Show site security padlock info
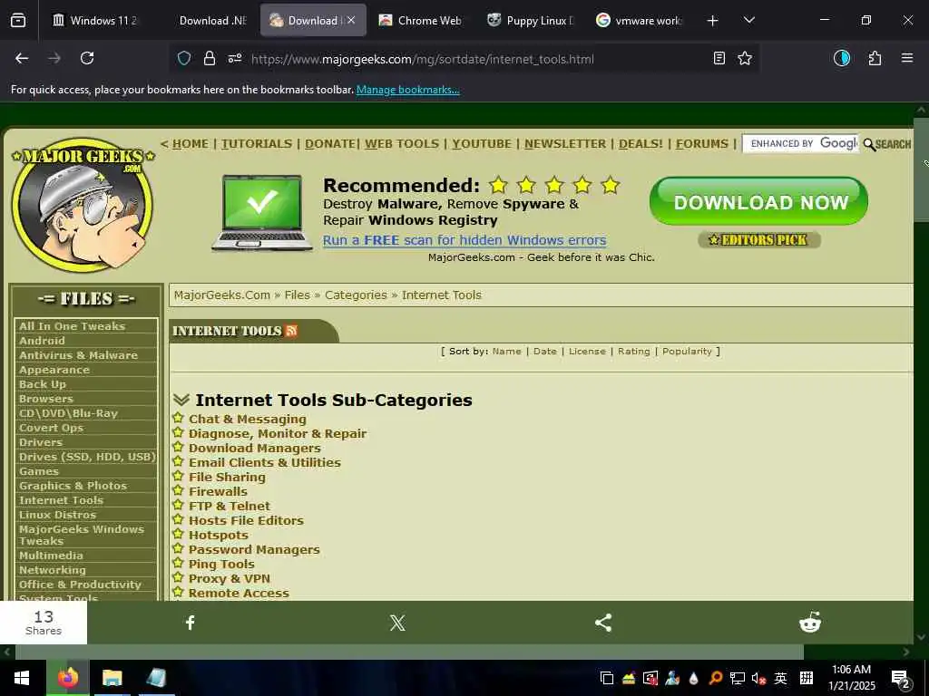Screen dimensions: 929x696 (x=210, y=58)
